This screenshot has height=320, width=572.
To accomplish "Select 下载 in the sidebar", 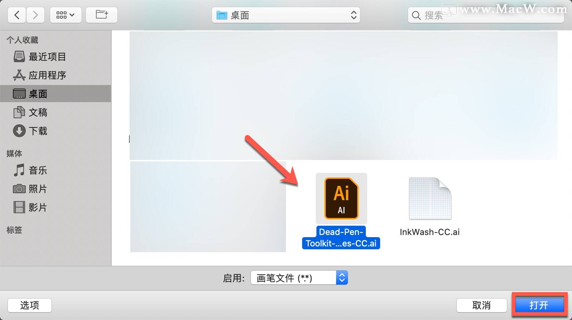I will pos(55,131).
